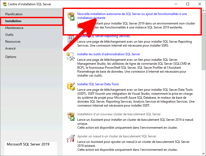Image resolution: width=206 pixels, height=156 pixels.
Task: Maximize the Centre d'installation window
Action: pyautogui.click(x=188, y=4)
